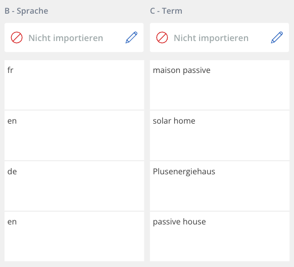Click the word 'maison' in first term row
Image resolution: width=294 pixels, height=267 pixels.
click(167, 70)
